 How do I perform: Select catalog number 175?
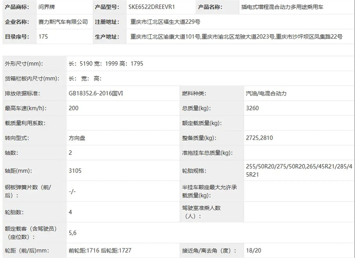click(x=43, y=36)
